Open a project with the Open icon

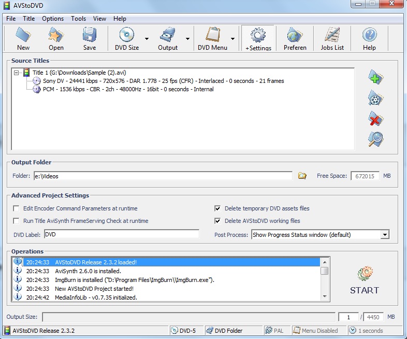point(56,35)
